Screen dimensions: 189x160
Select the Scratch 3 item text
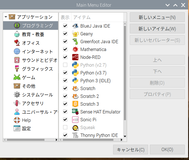pyautogui.click(x=89, y=104)
